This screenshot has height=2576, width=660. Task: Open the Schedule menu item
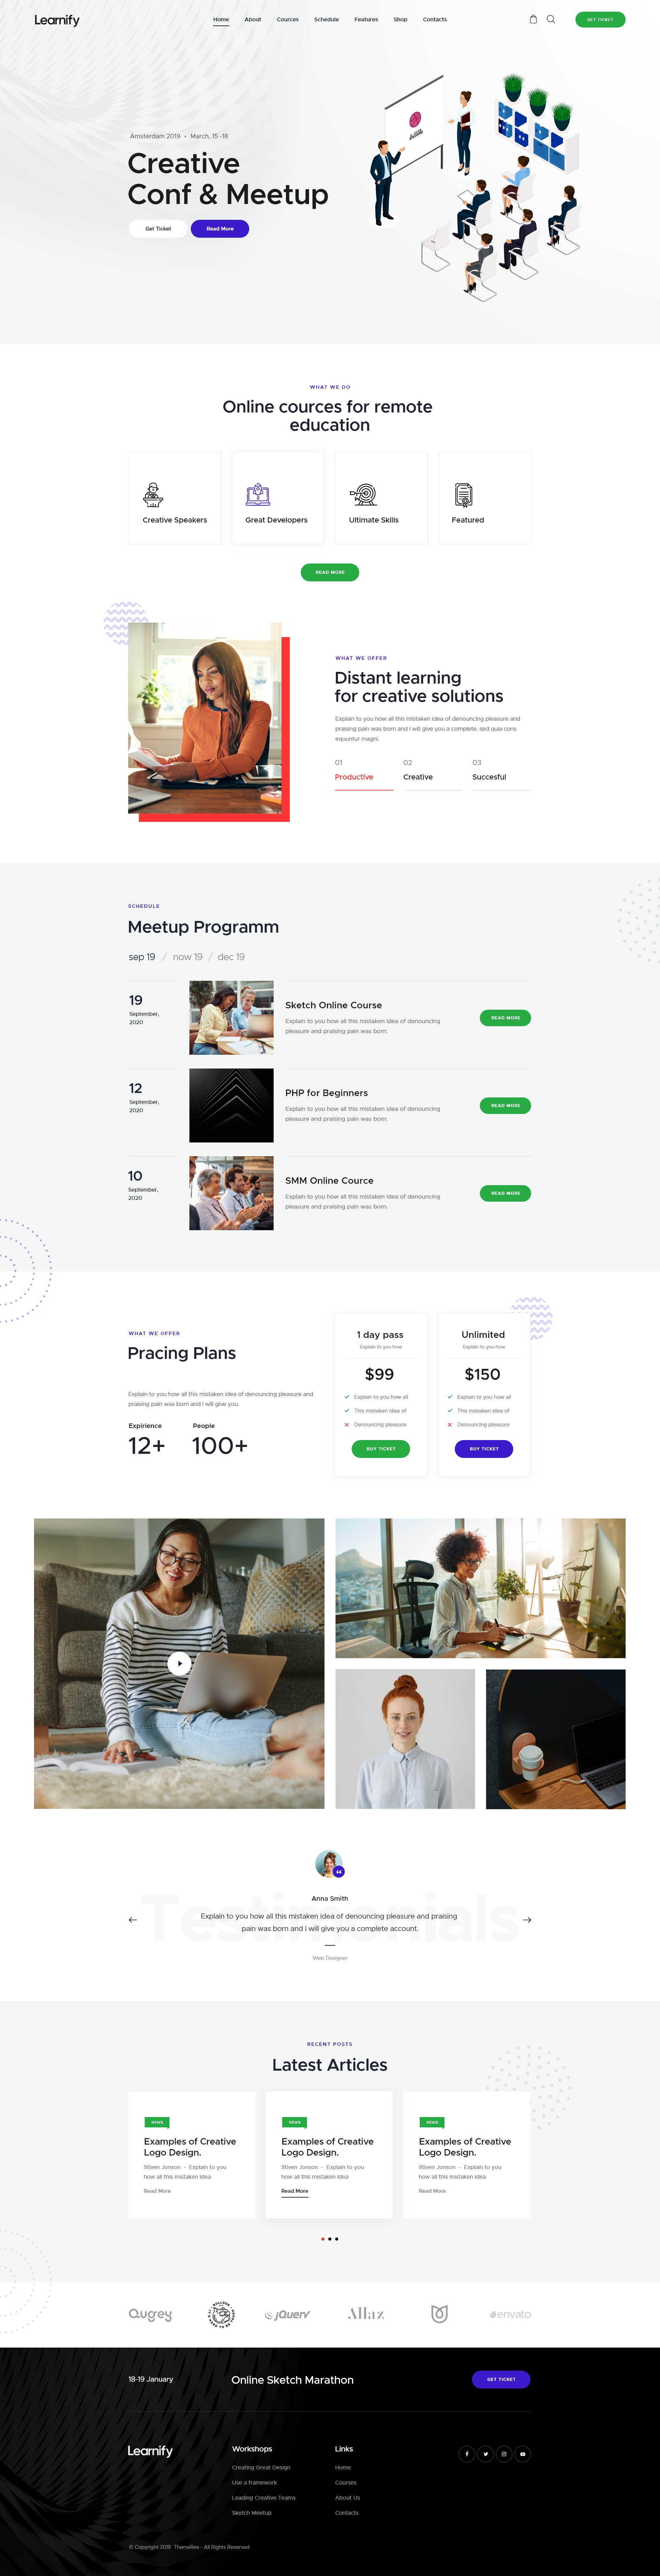click(x=327, y=19)
